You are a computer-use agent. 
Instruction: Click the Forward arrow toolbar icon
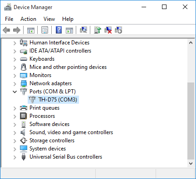click(17, 30)
